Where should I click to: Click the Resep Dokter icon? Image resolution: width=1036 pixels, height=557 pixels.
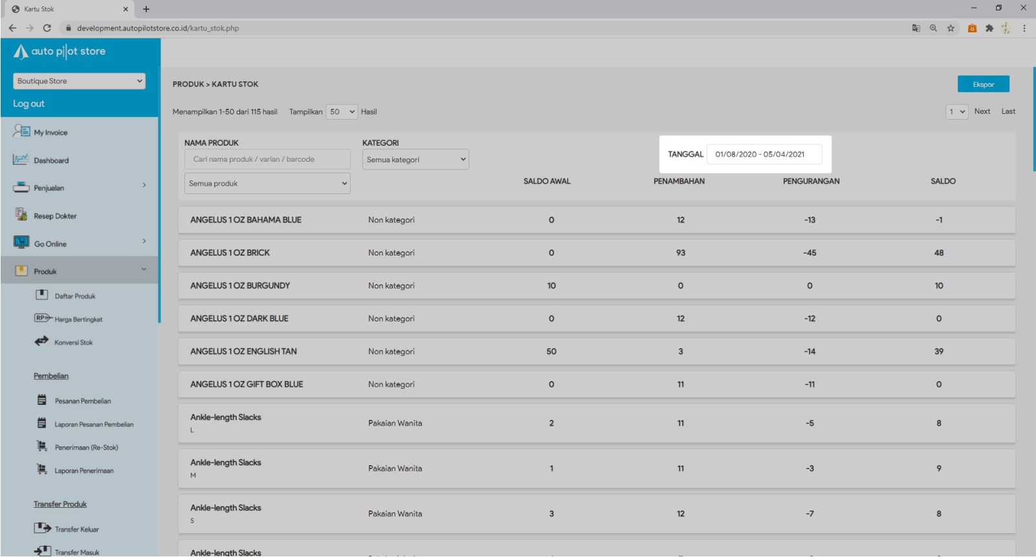point(21,215)
